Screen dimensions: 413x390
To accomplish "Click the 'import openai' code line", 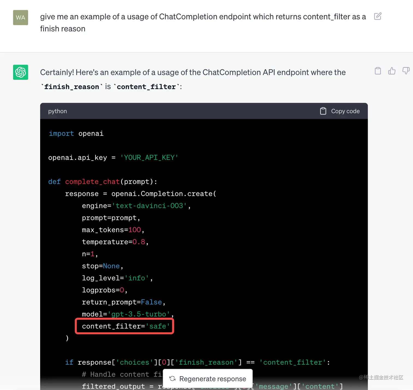I will pyautogui.click(x=76, y=134).
